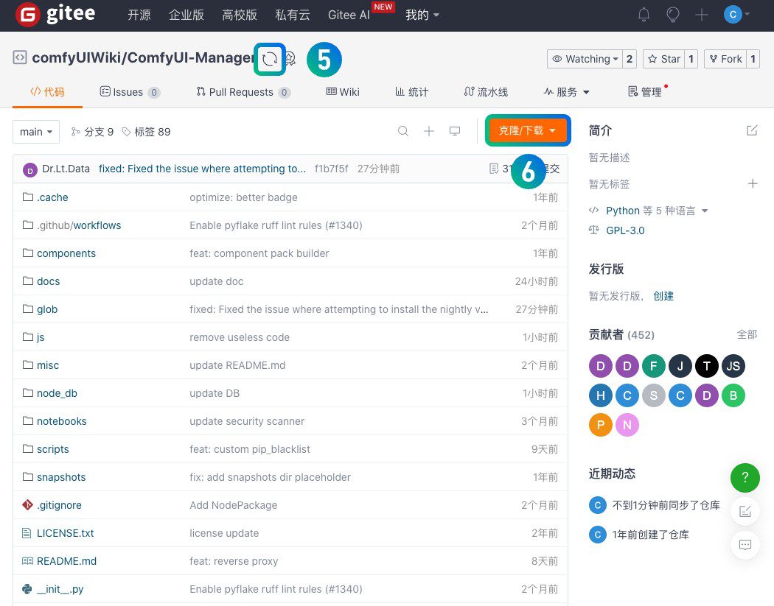Viewport: 774px width, 606px height.
Task: Open the notifications bell
Action: pyautogui.click(x=644, y=15)
